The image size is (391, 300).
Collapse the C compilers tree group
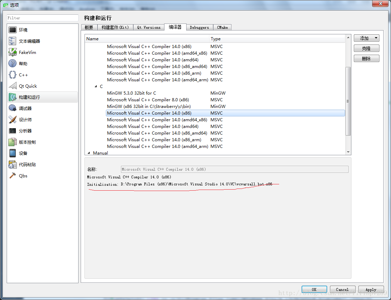point(96,87)
